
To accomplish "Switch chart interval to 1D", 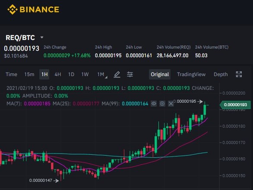I will pos(71,74).
